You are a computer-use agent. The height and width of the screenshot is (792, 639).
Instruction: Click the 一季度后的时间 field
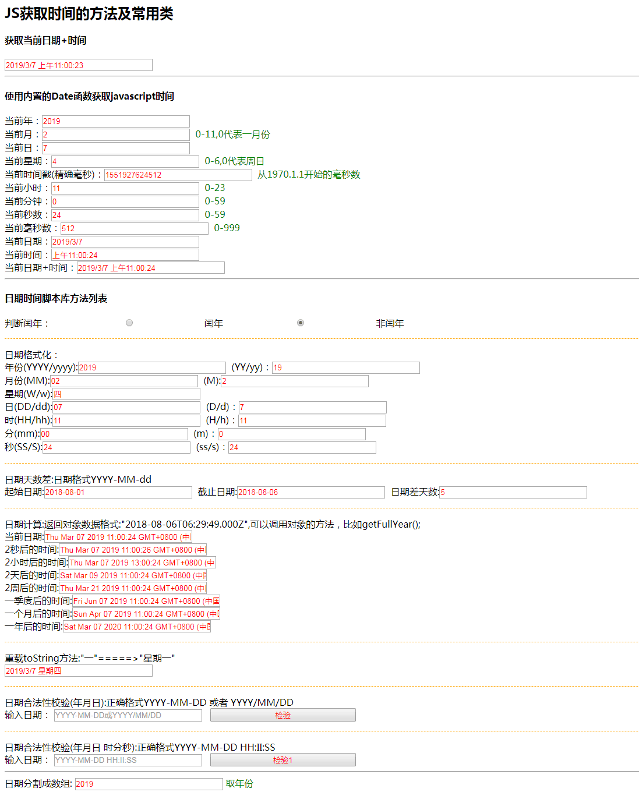(146, 601)
